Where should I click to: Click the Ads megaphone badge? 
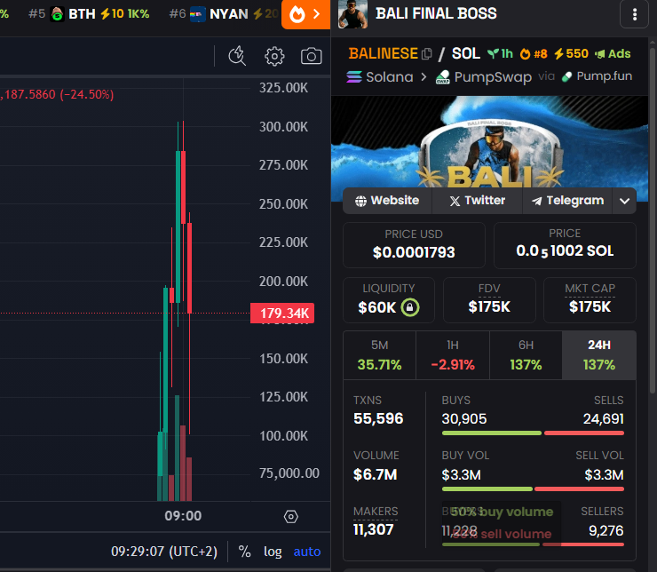point(613,53)
